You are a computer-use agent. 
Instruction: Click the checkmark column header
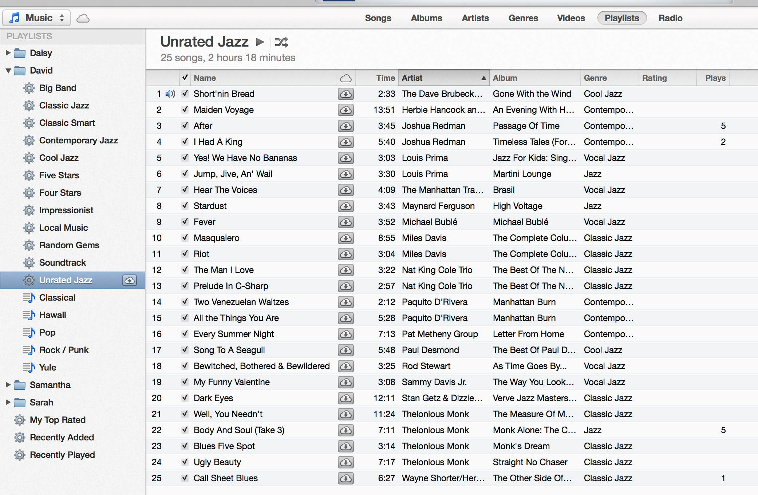point(185,78)
